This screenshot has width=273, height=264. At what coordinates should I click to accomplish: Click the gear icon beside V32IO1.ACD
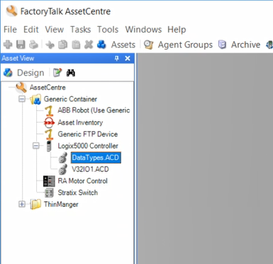pyautogui.click(x=62, y=169)
